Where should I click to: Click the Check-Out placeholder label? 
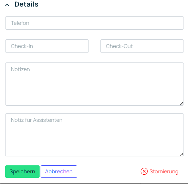click(119, 46)
